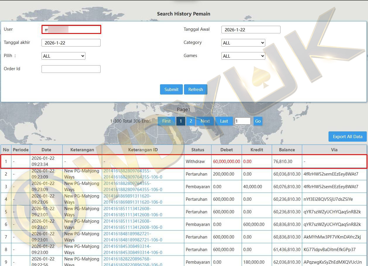This screenshot has width=368, height=266.
Task: Click the Refresh button
Action: 195,90
